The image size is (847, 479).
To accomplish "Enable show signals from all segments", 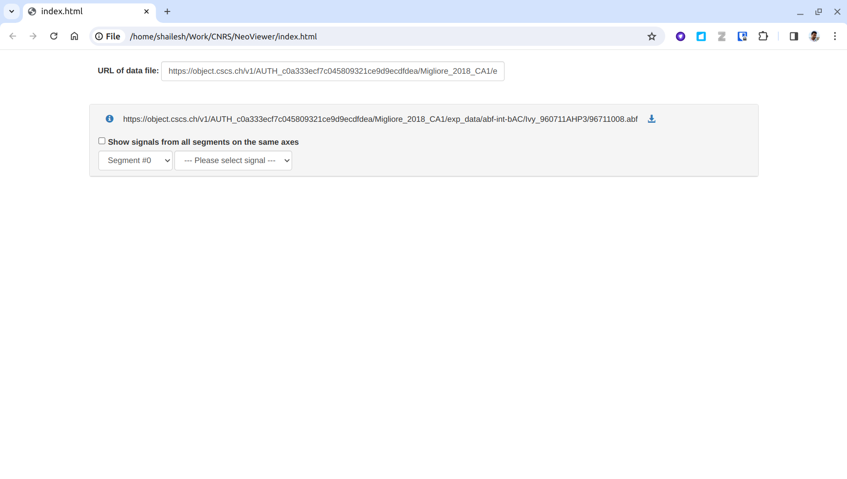I will (102, 141).
